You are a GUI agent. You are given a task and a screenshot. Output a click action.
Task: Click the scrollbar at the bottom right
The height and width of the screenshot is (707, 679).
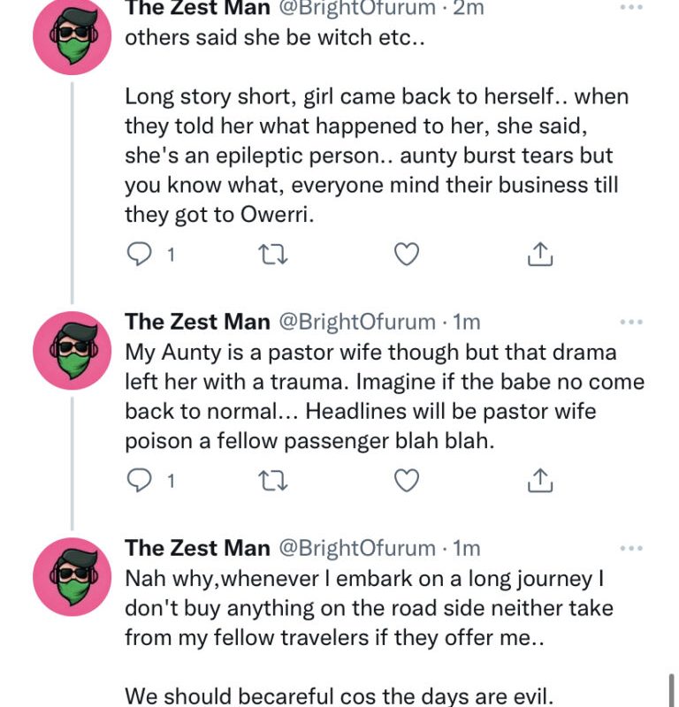(673, 687)
